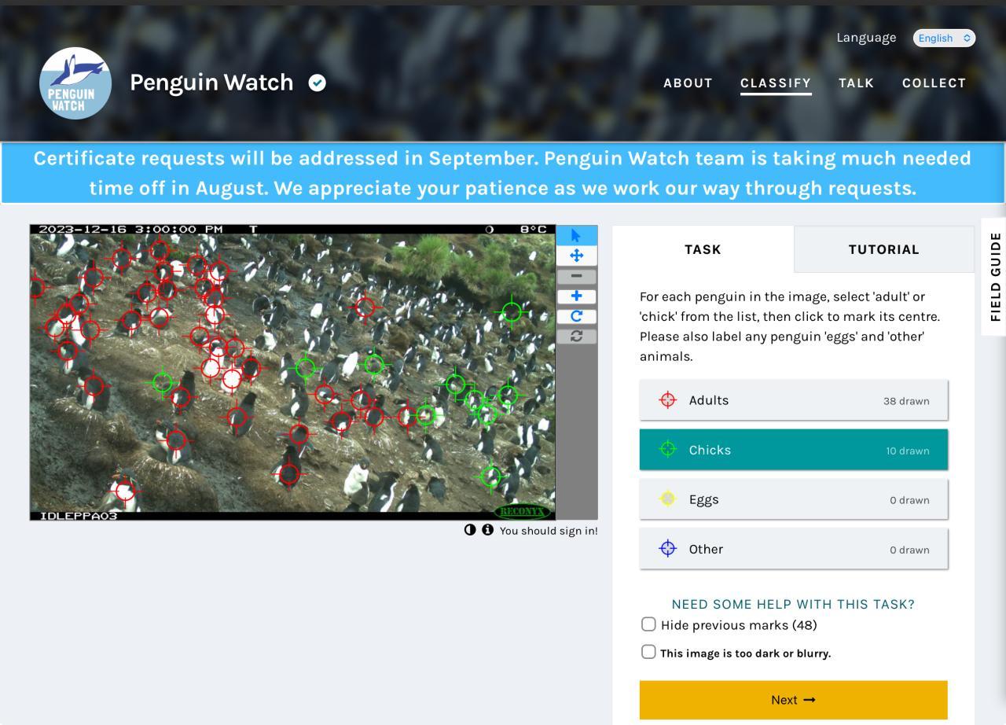Open the About page link

click(x=688, y=83)
